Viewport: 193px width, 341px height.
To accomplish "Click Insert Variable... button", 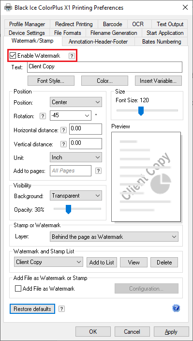I will point(158,81).
